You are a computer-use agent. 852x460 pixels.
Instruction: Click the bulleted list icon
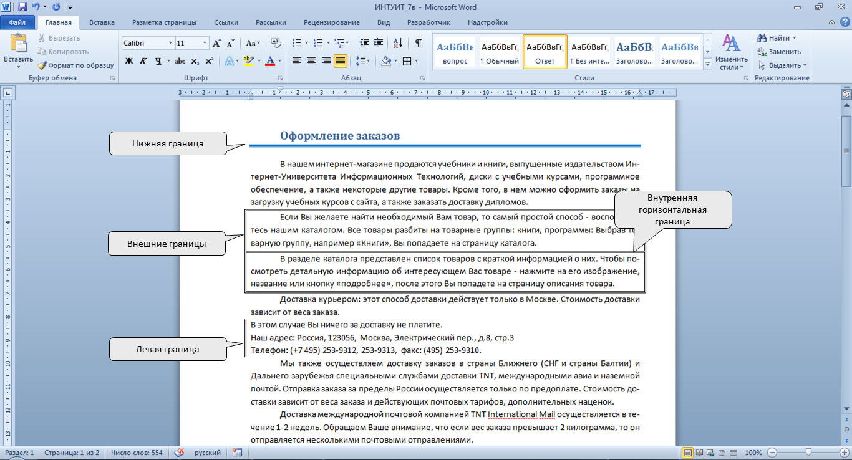tap(296, 43)
